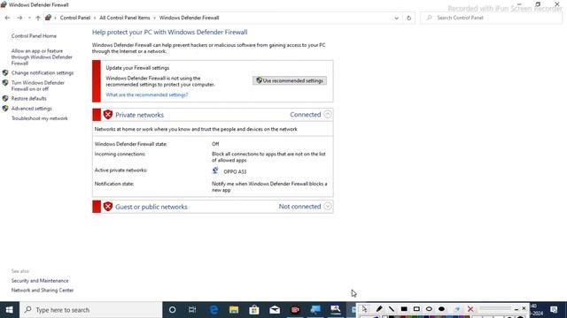567x318 pixels.
Task: Focus the Search Control Panel field
Action: pyautogui.click(x=491, y=18)
